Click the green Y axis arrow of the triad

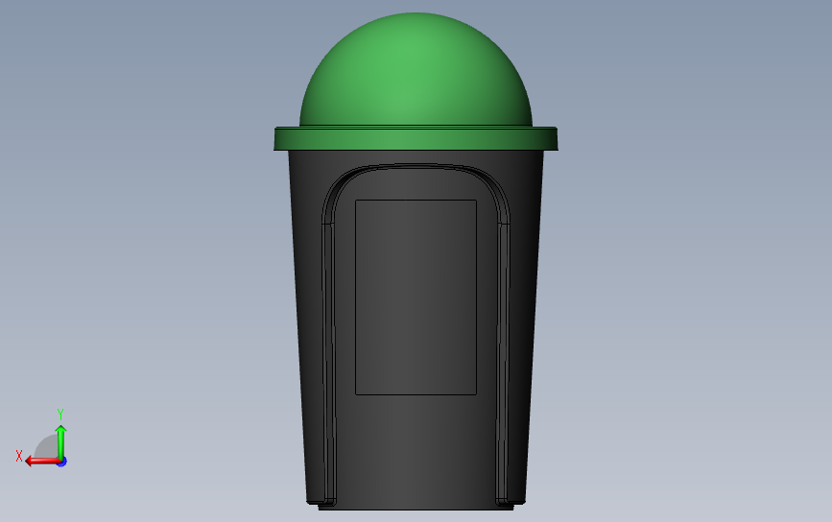click(61, 441)
